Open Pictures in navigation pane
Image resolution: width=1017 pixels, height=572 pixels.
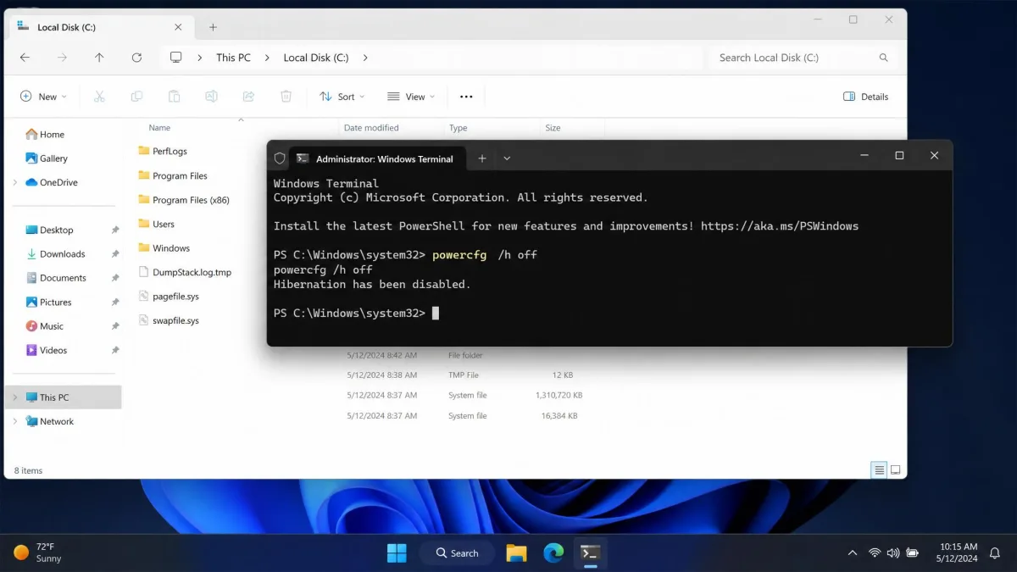tap(48, 302)
